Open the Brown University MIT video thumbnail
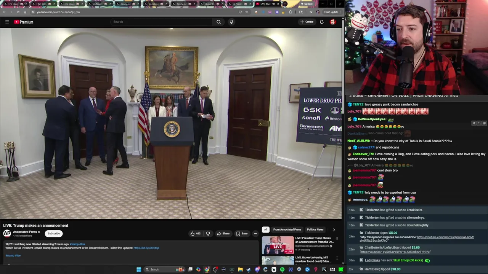Viewport: 488px width, 274px height. click(x=278, y=260)
